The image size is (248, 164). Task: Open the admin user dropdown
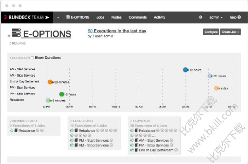point(216,17)
